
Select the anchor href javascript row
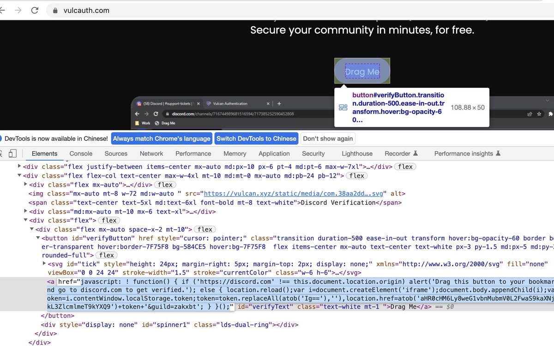click(x=277, y=294)
